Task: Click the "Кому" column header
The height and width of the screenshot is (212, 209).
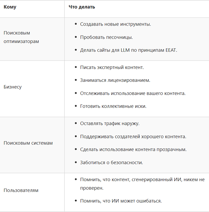Action: 10,7
